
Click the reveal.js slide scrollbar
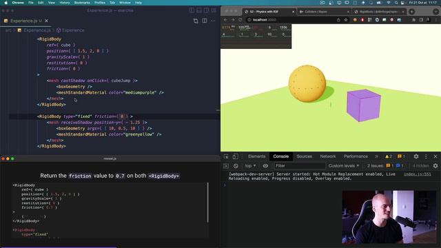coord(208,202)
